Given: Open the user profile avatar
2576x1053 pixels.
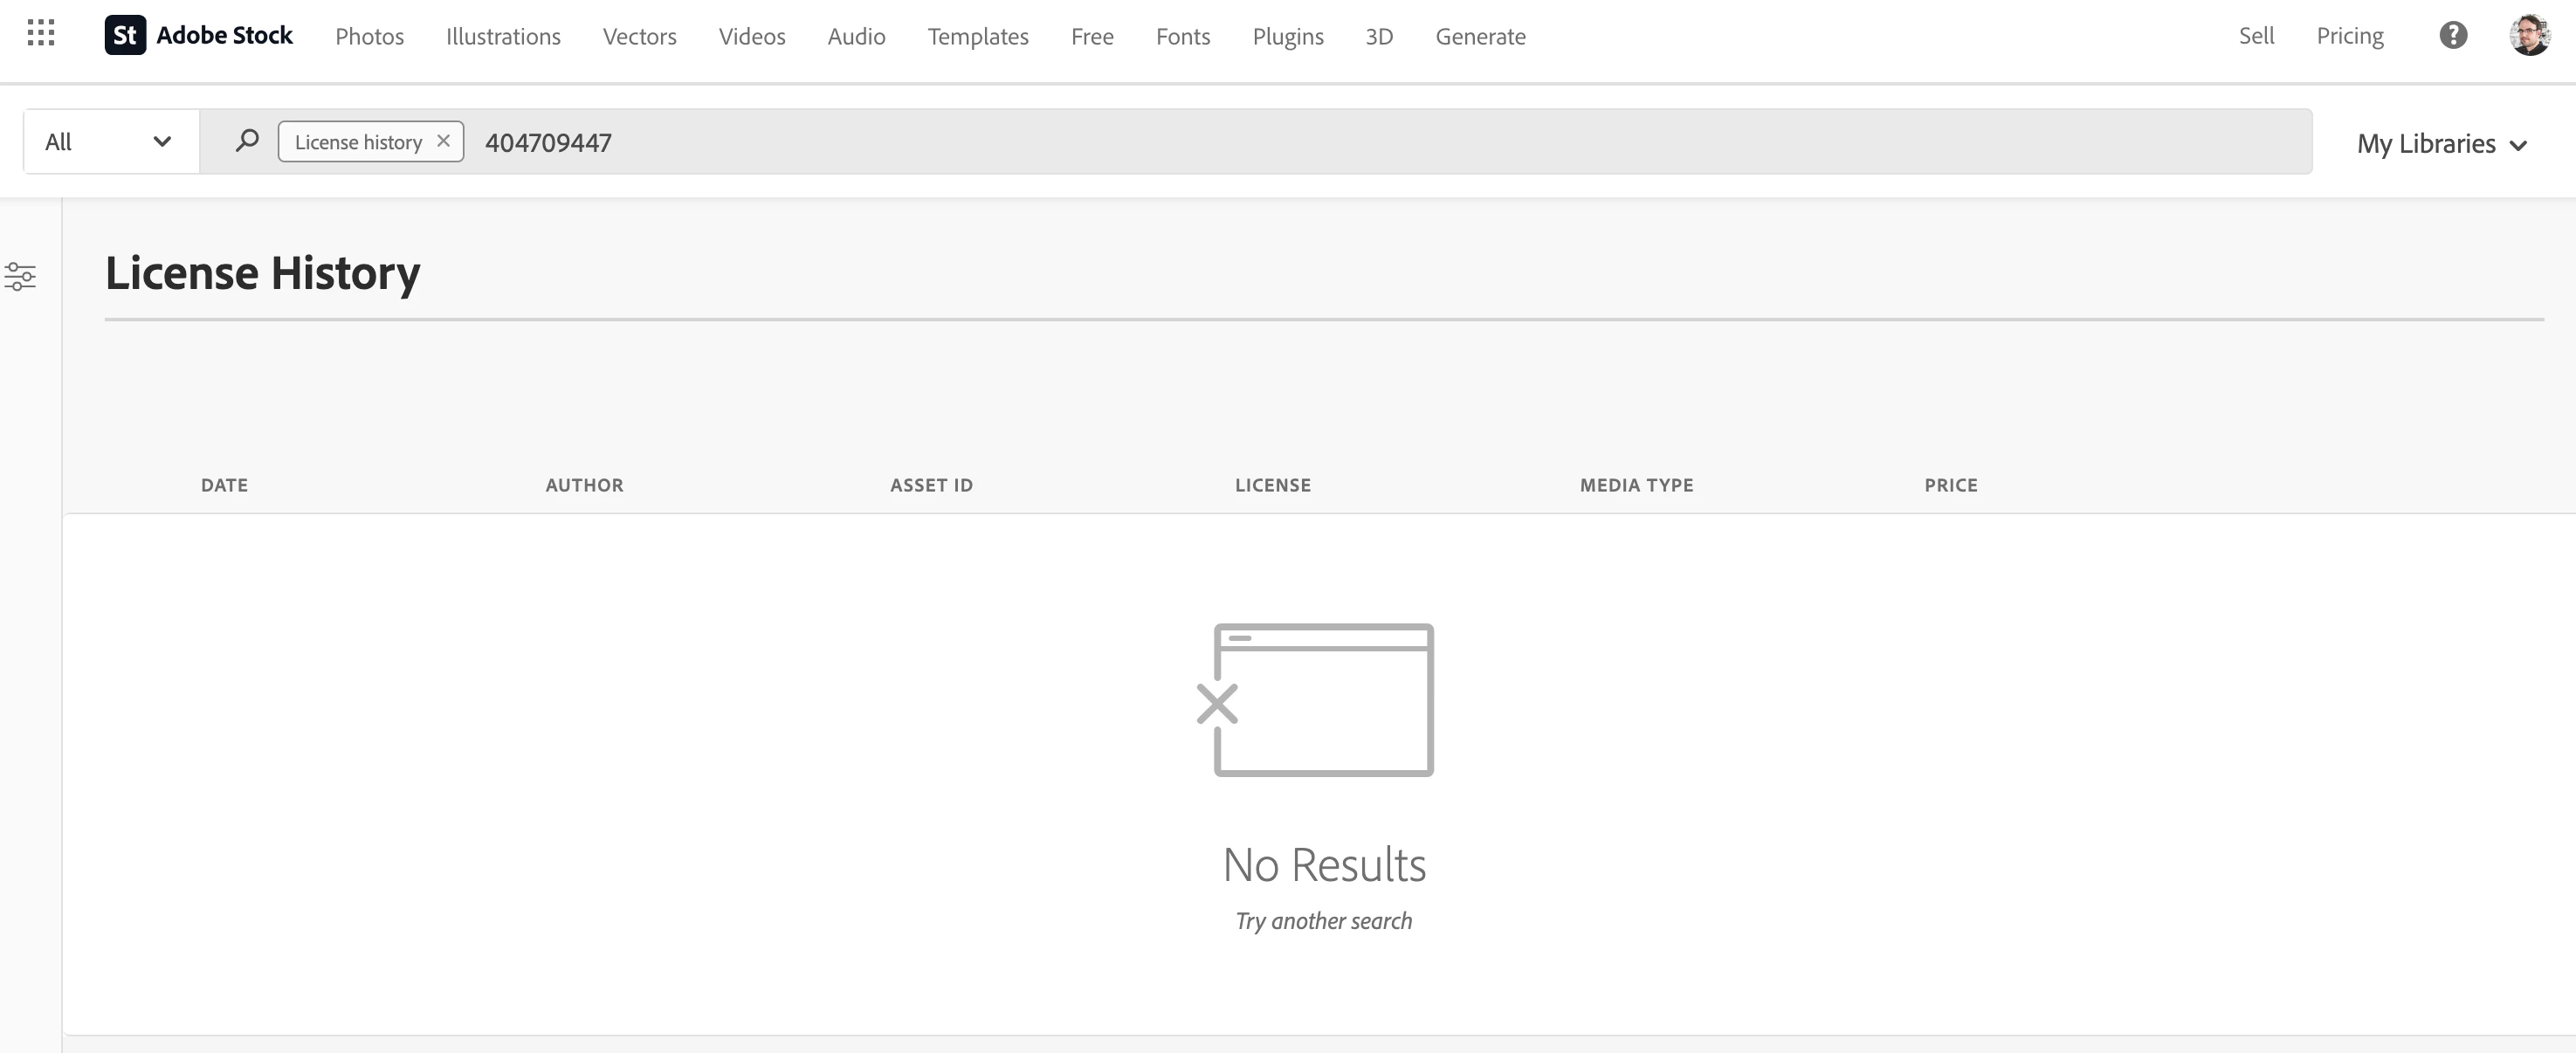Looking at the screenshot, I should (x=2529, y=35).
